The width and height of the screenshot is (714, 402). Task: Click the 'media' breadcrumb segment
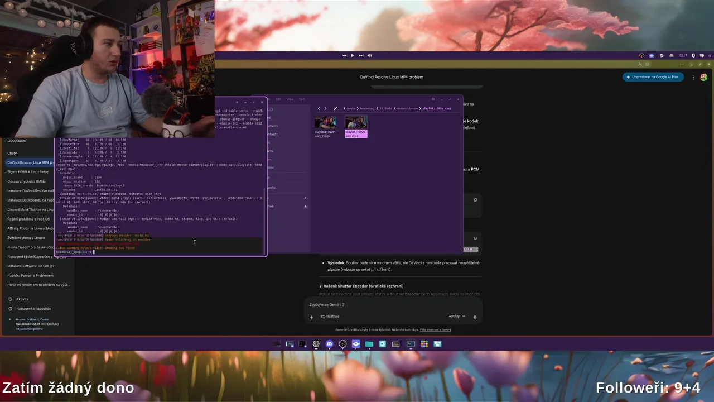pyautogui.click(x=351, y=108)
